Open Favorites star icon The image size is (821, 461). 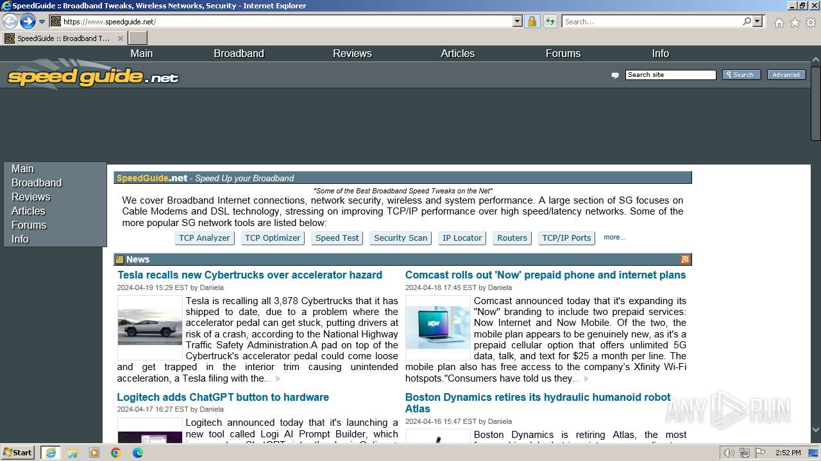(x=795, y=22)
